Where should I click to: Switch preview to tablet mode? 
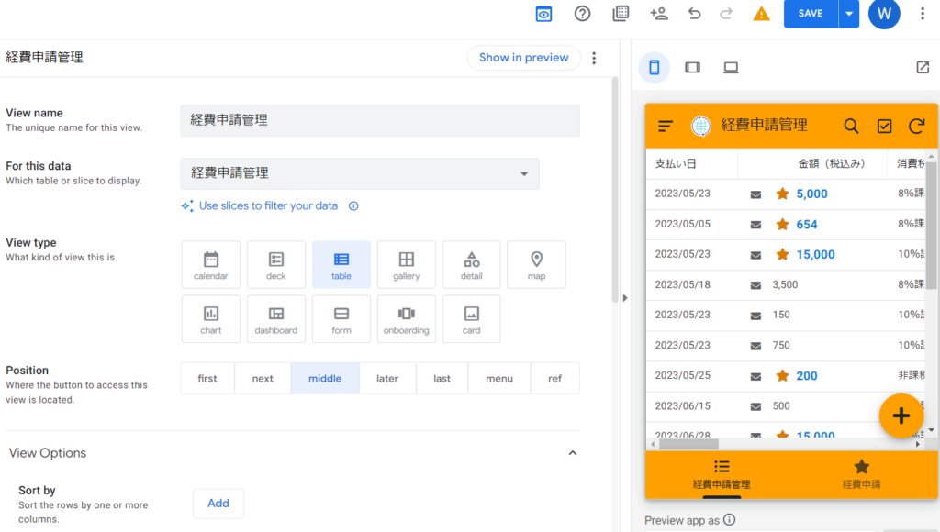(x=693, y=67)
